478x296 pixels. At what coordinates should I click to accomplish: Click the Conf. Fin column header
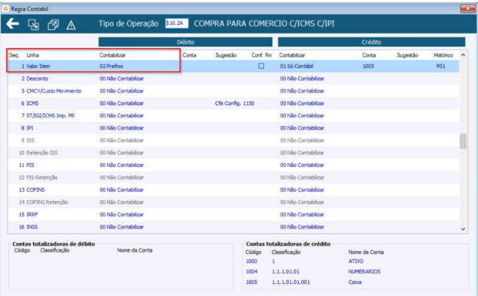tap(262, 55)
